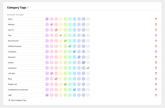Delete the Research category tag
The height and width of the screenshot is (108, 165).
pos(156,57)
